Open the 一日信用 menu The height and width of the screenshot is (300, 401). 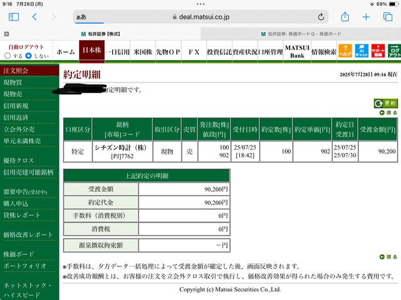117,52
